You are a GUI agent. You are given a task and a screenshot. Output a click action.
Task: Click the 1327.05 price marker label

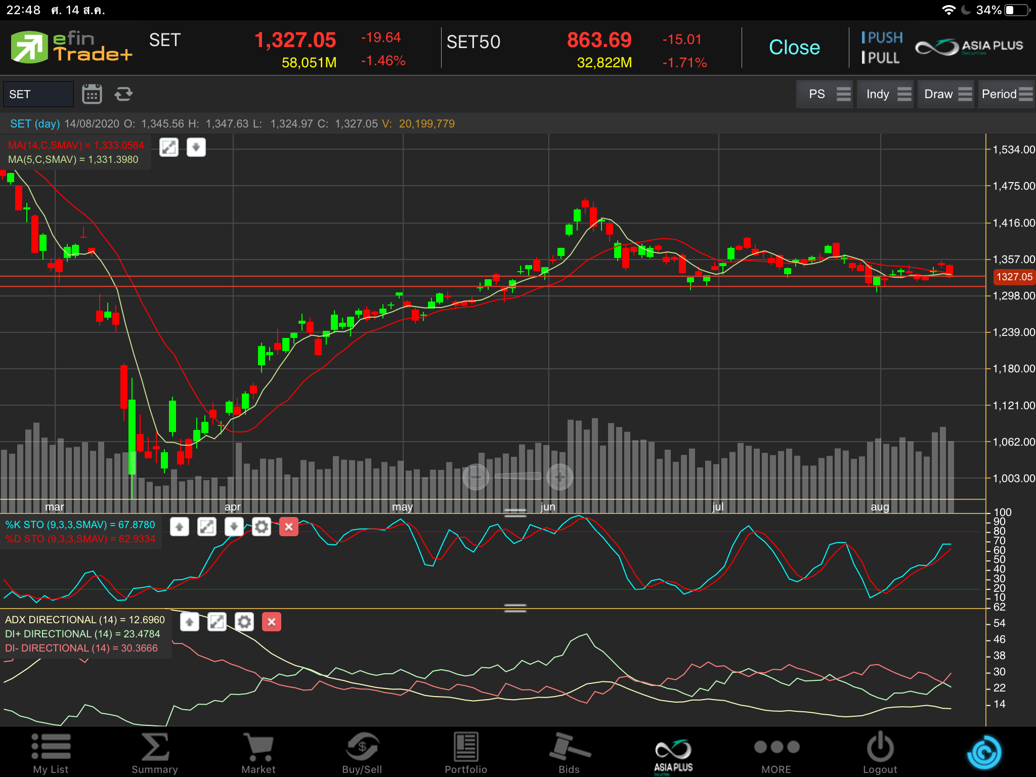(1014, 277)
